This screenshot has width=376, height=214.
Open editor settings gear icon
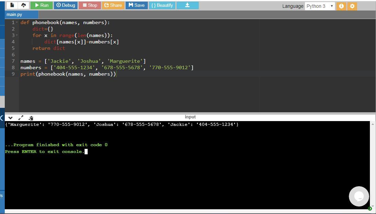[x=352, y=6]
